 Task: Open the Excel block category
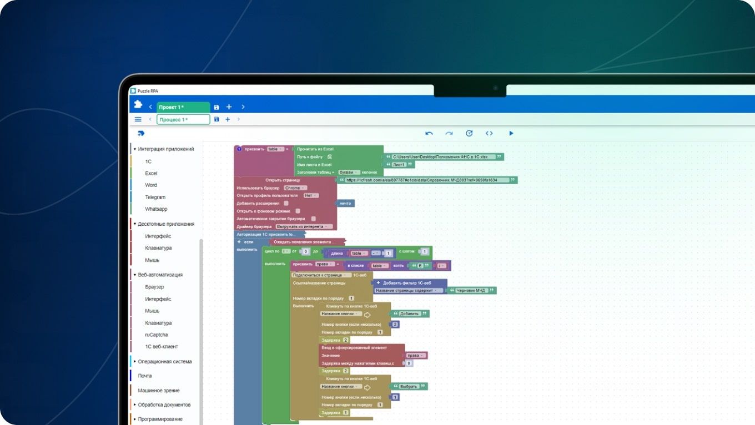click(151, 174)
